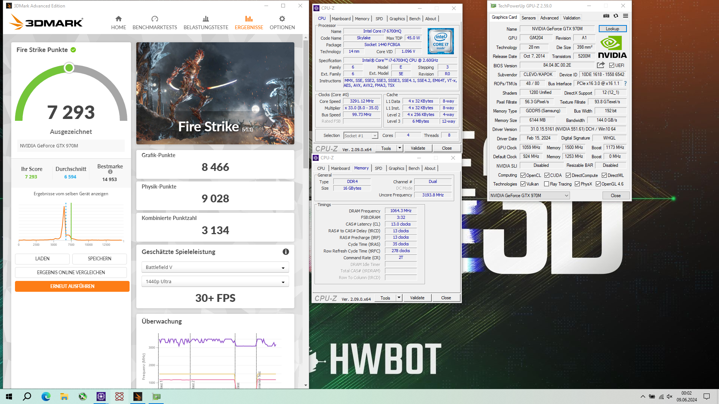The image size is (719, 404).
Task: Click Bestmarke info icon
Action: point(110,172)
